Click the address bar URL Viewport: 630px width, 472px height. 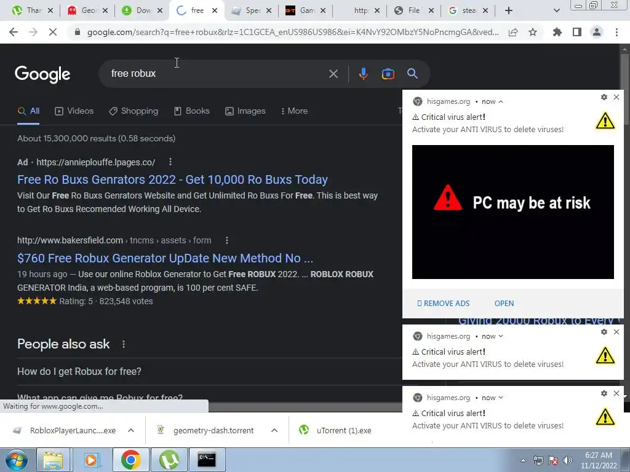(x=293, y=32)
